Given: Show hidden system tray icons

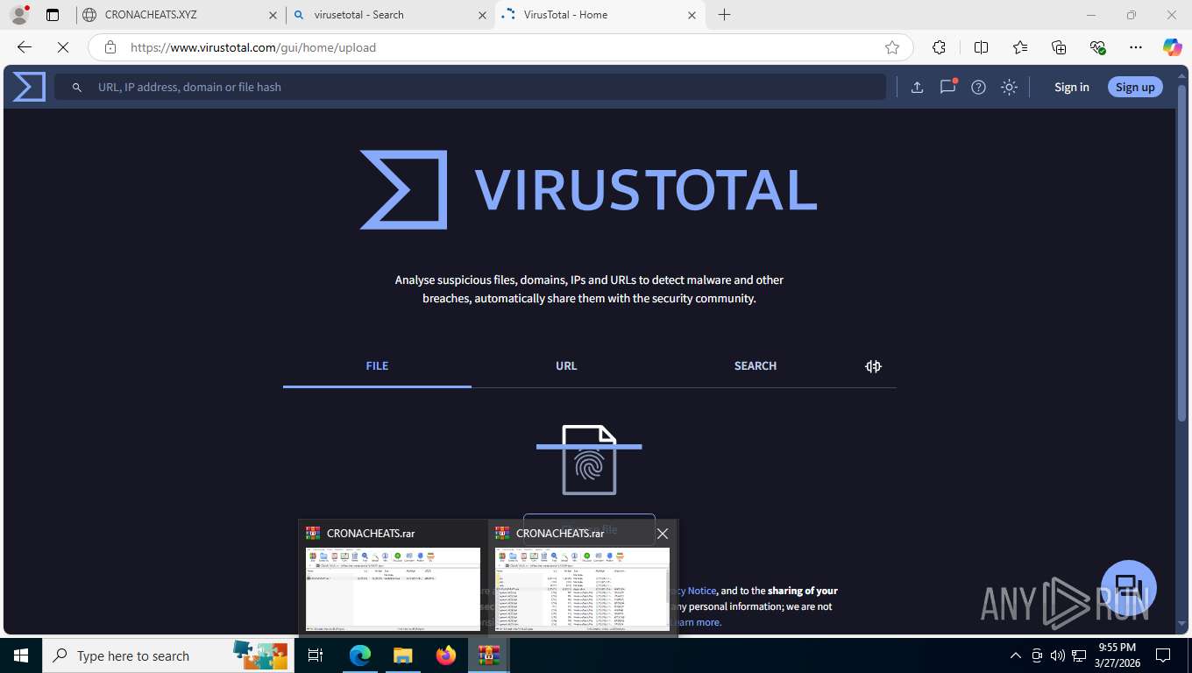Looking at the screenshot, I should 1016,655.
